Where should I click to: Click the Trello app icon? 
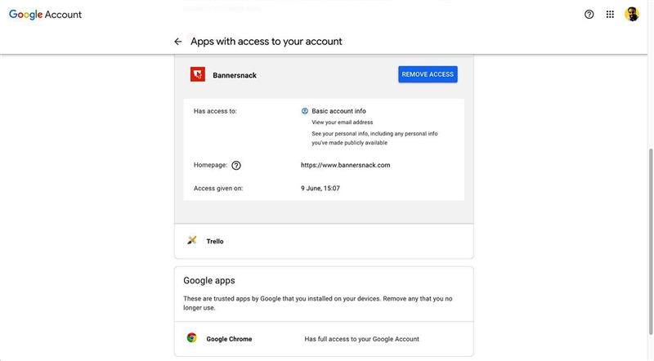pos(192,241)
